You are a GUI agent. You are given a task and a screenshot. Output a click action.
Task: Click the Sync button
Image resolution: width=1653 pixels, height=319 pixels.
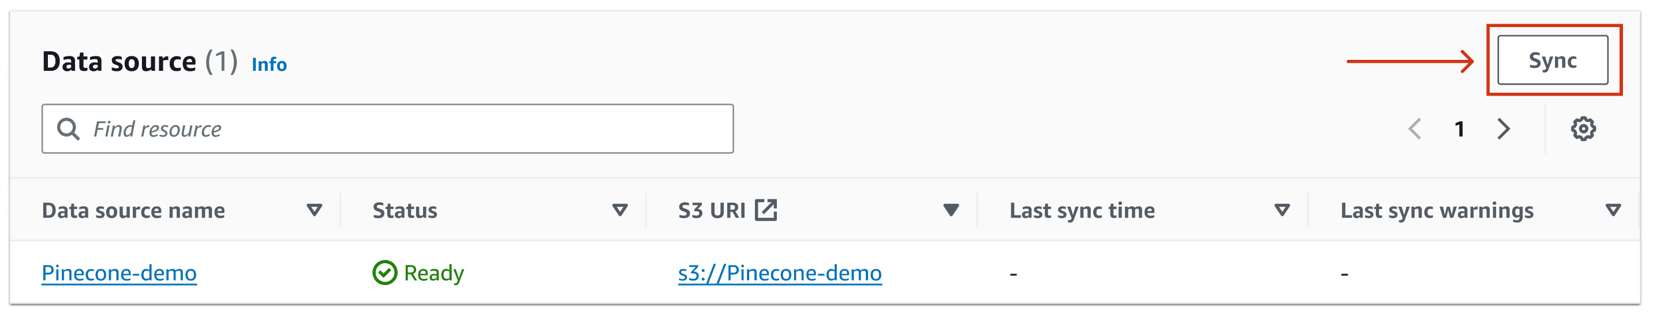tap(1552, 60)
